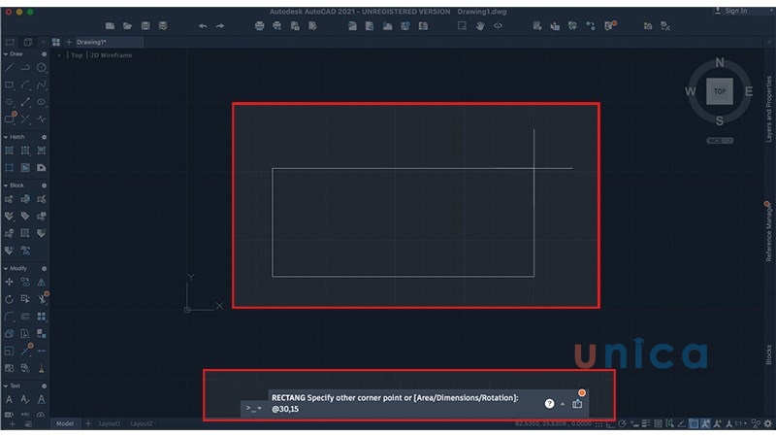Click the 2D Wireframe visual style label
776x437 pixels.
tap(112, 55)
